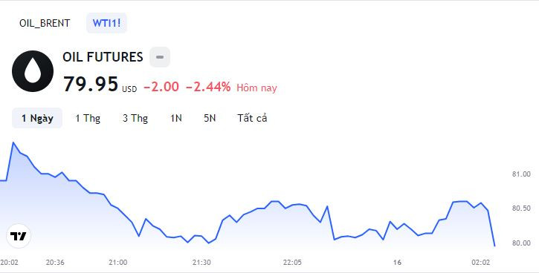Click the 16 date marker on axis
The image size is (539, 273).
(x=397, y=263)
